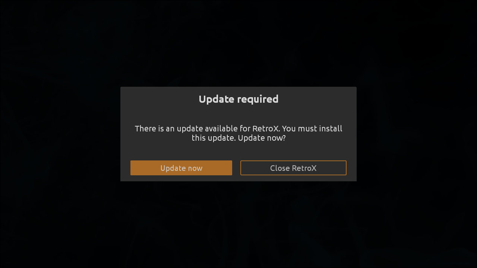Click the dimmed background above the dialog
Image resolution: width=477 pixels, height=268 pixels.
238,43
